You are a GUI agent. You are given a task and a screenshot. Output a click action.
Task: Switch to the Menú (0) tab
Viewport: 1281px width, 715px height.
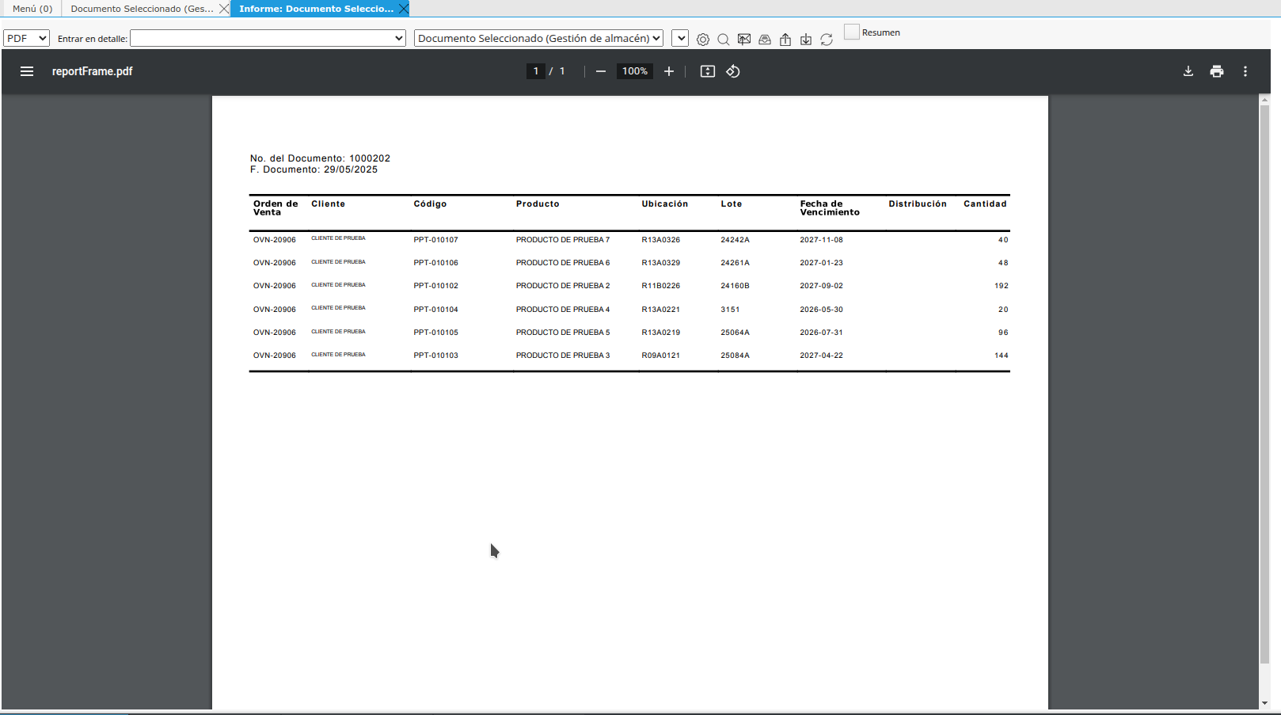click(32, 9)
